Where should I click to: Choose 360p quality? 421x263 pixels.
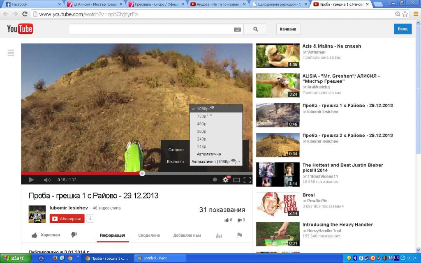[x=216, y=131]
